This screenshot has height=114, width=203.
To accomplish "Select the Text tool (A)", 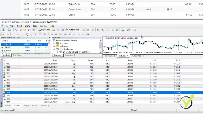I will (36, 34).
